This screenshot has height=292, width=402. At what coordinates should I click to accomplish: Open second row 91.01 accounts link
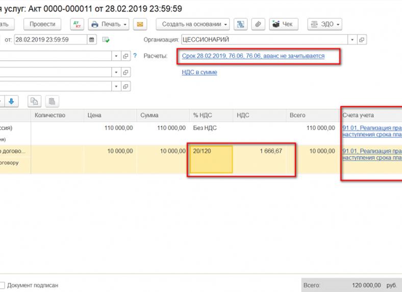click(x=372, y=154)
